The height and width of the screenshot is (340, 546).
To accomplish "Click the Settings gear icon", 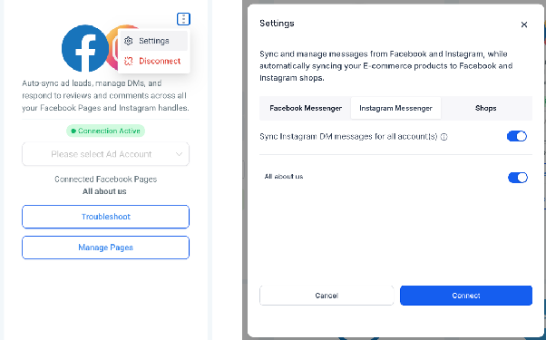I will pyautogui.click(x=129, y=41).
